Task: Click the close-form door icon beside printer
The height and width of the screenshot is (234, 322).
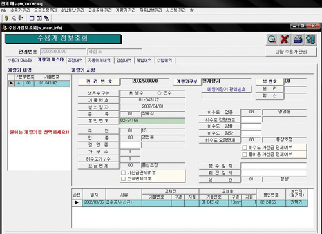Action: click(x=311, y=39)
